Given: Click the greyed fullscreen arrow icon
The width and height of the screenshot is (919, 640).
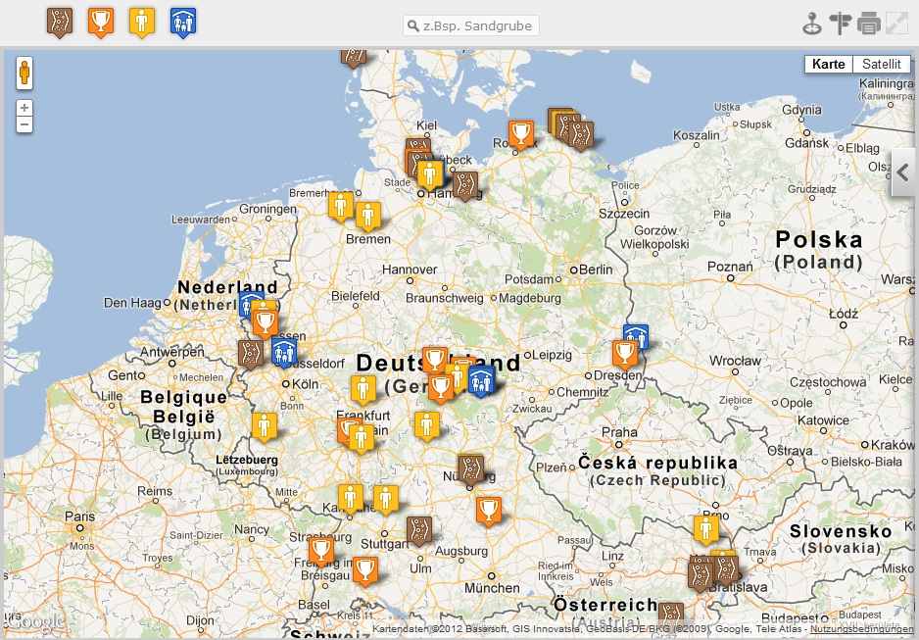Looking at the screenshot, I should [x=896, y=25].
